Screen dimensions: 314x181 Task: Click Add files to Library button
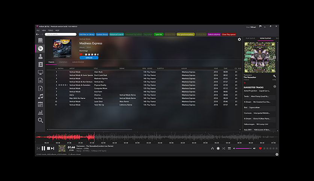coord(87,34)
